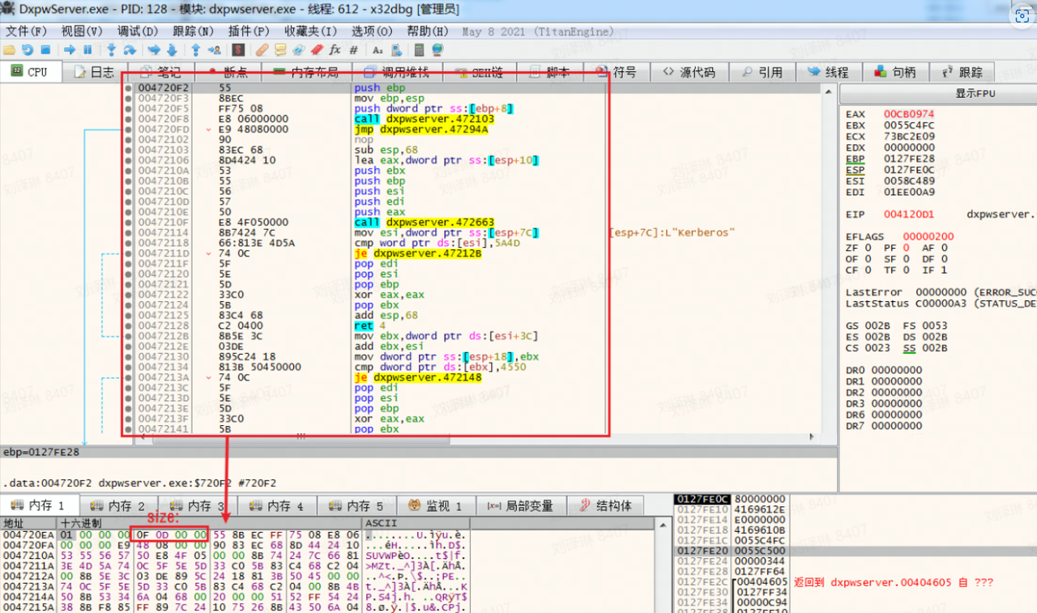
Task: Open the Bookmarks toolbar icon
Action: [x=317, y=49]
